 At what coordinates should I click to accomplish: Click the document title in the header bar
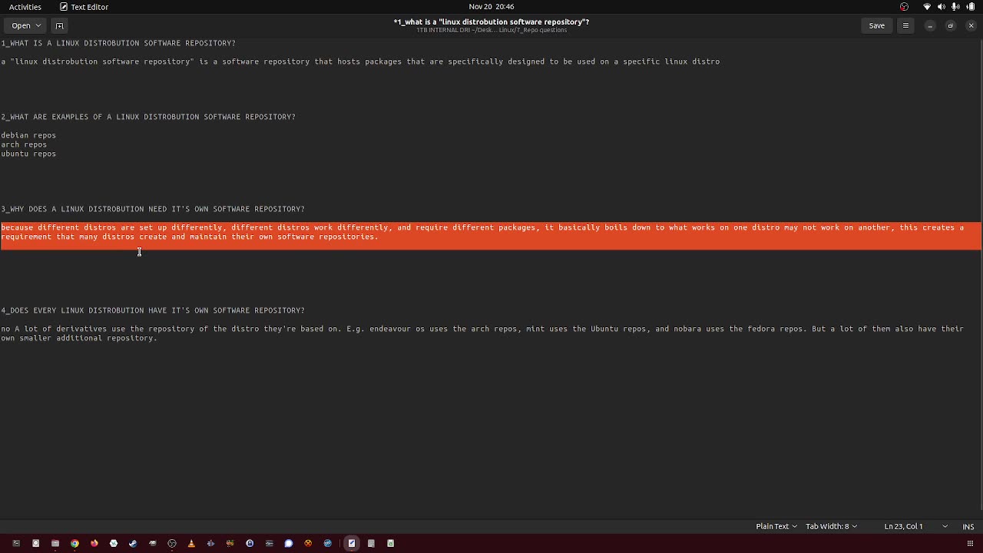(x=491, y=22)
